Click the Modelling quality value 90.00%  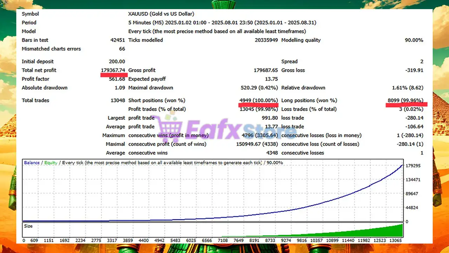(x=414, y=40)
